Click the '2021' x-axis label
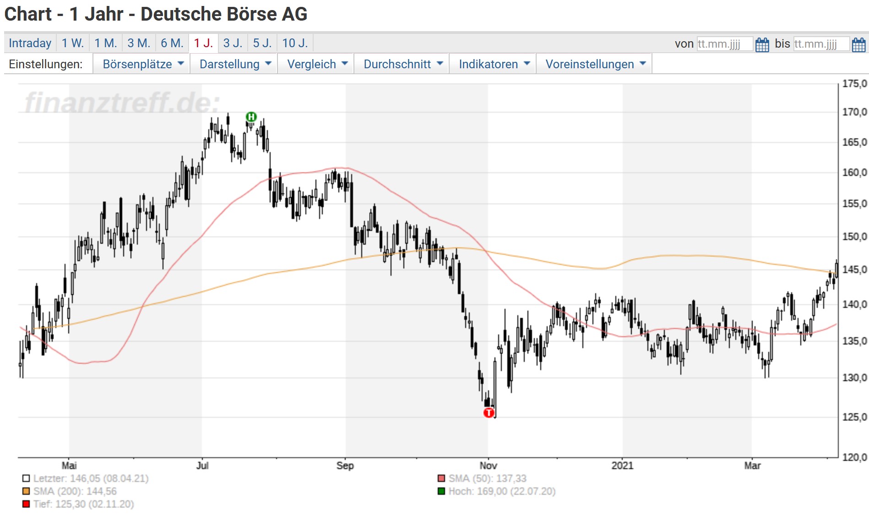The image size is (869, 514). (622, 465)
